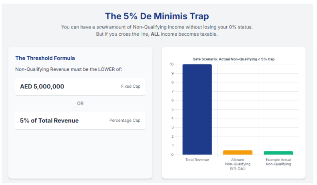Click the Allowed Non-Qualifying (5% Cap) axis label

(x=237, y=164)
